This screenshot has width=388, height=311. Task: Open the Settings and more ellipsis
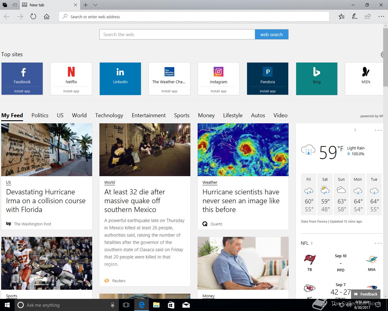pos(381,17)
